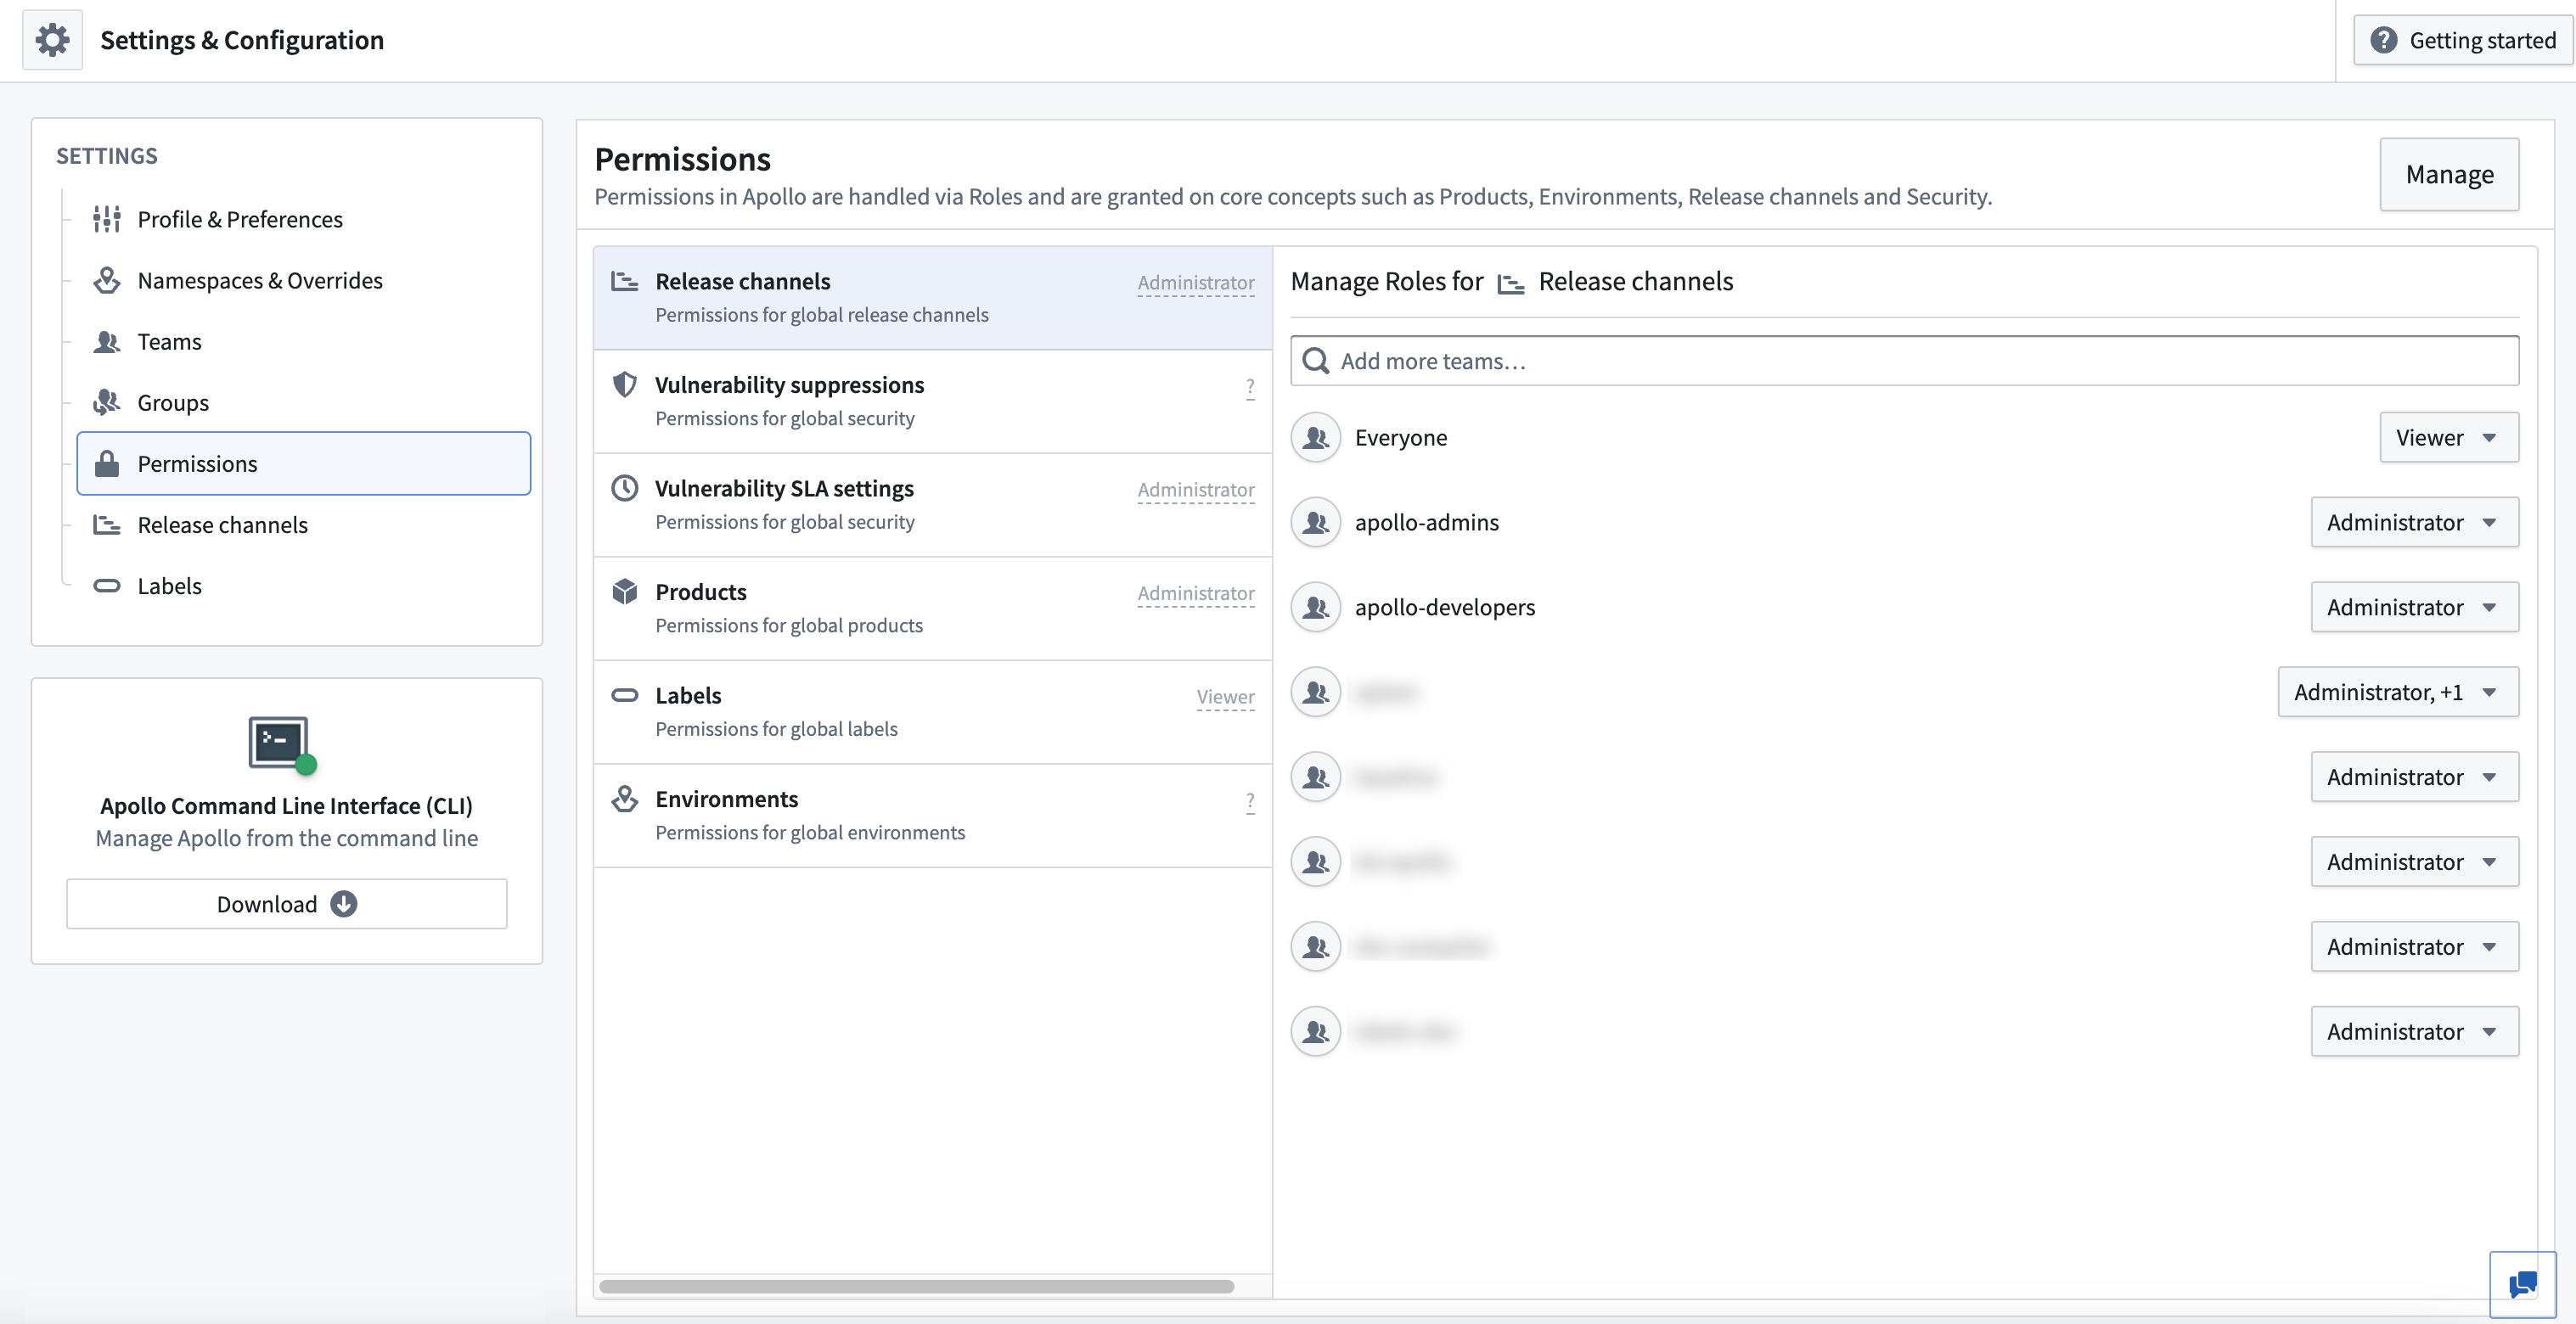Focus the Add more teams search field

tap(1904, 361)
